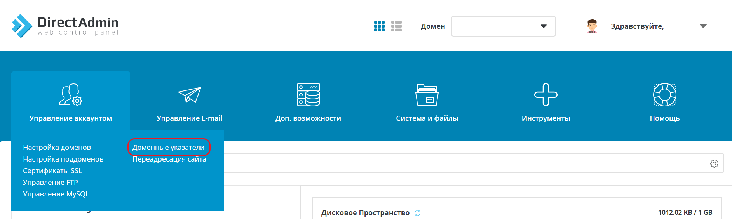Click the server database icon
732x219 pixels.
(x=308, y=95)
